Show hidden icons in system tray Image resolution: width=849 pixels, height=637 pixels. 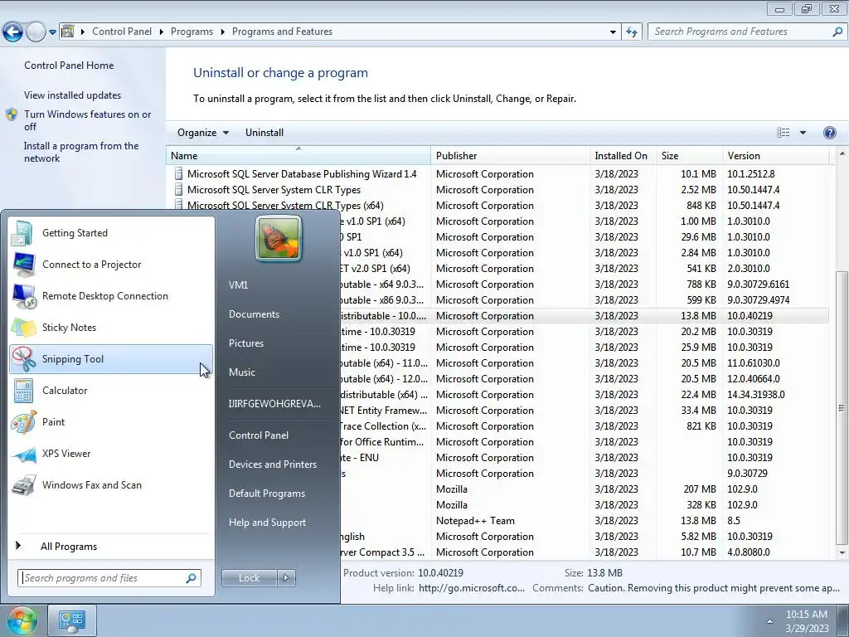pos(769,621)
